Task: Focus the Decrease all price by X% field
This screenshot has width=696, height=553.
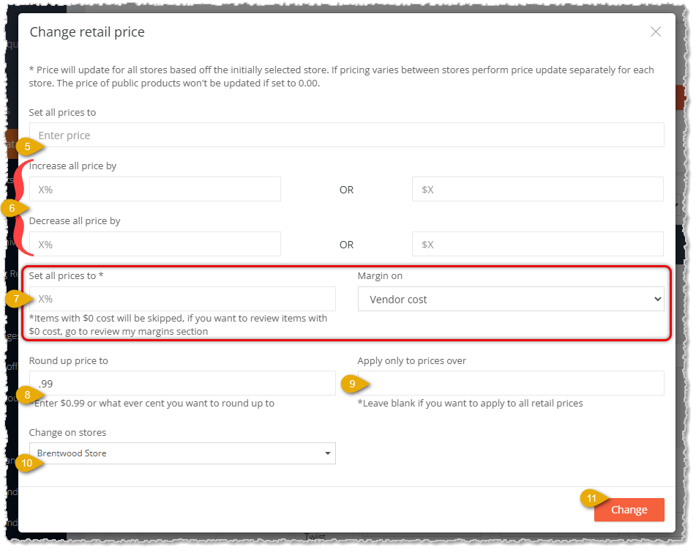Action: (x=155, y=244)
